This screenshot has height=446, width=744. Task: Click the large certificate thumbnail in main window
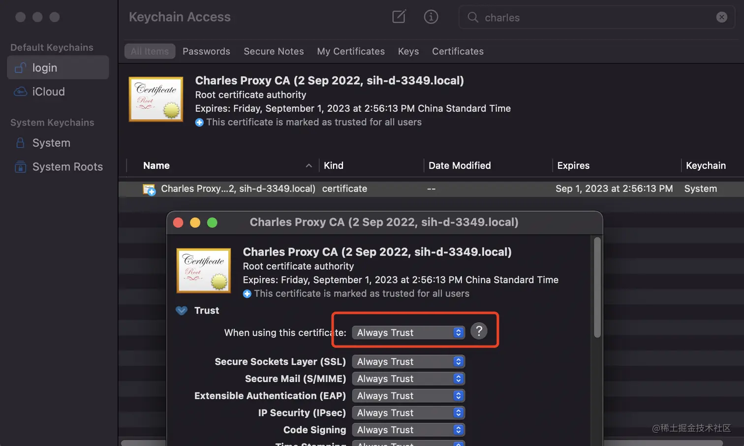tap(156, 99)
